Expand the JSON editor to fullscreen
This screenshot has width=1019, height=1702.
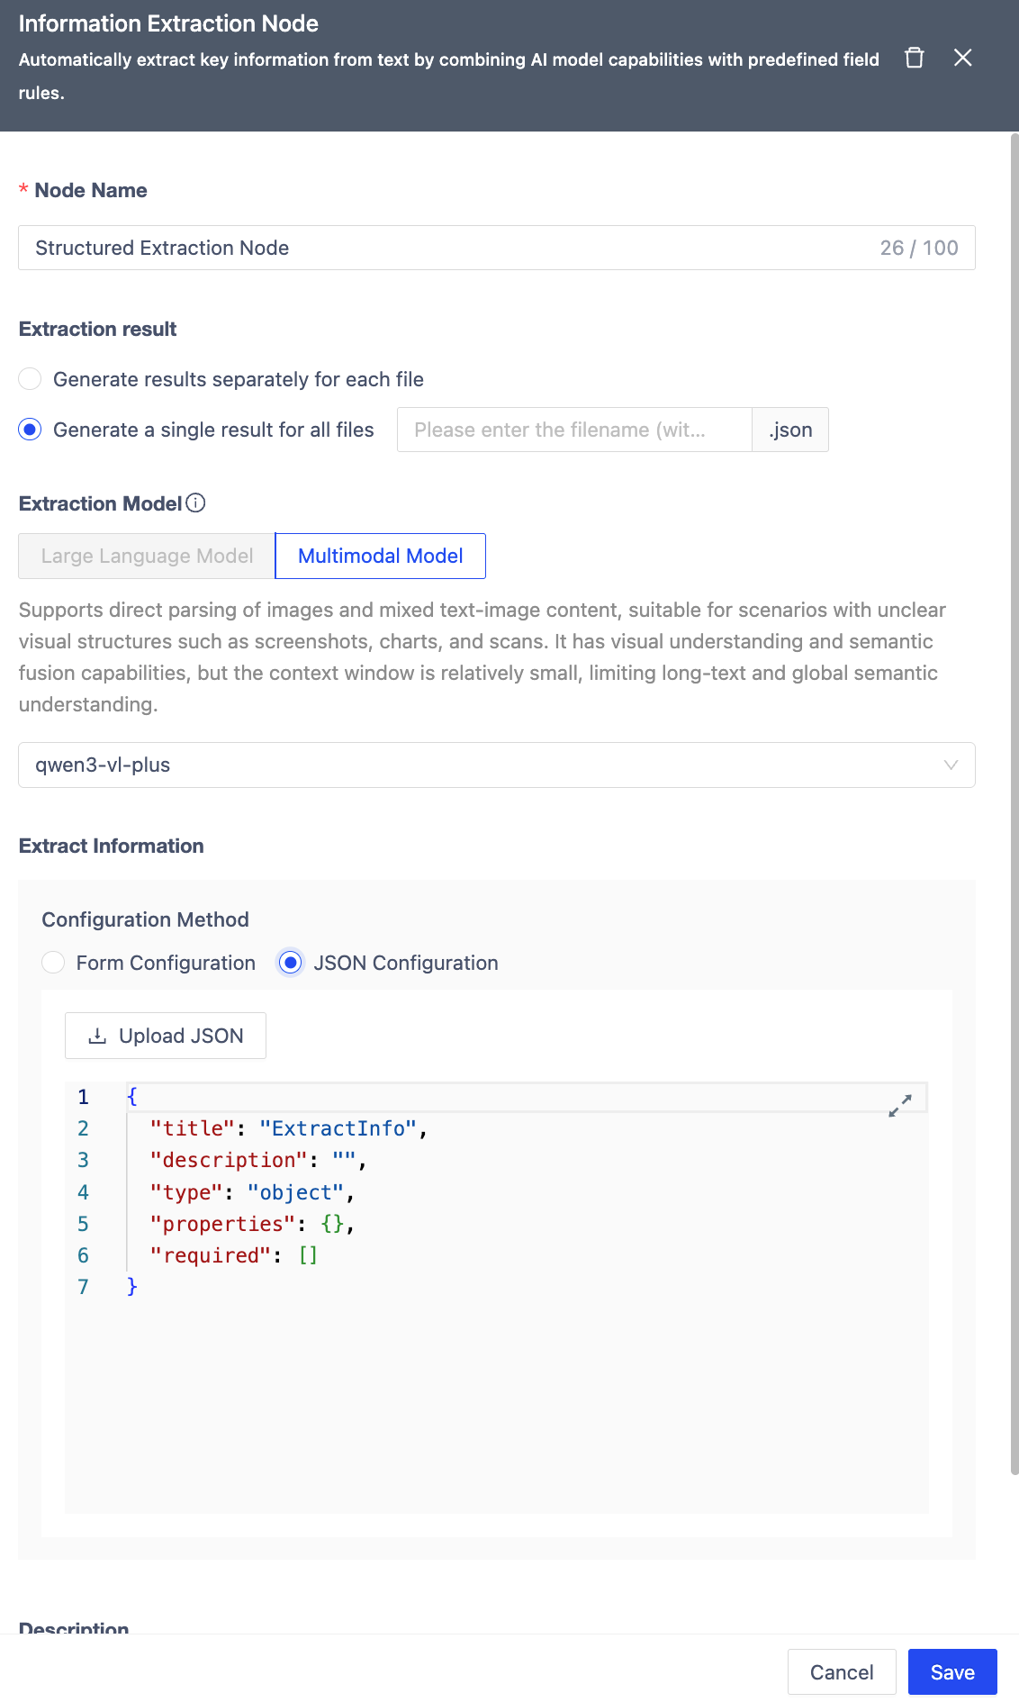coord(899,1105)
